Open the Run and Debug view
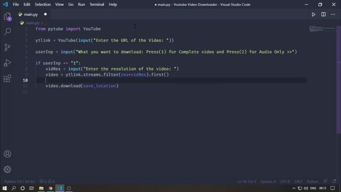The image size is (341, 192). click(7, 63)
